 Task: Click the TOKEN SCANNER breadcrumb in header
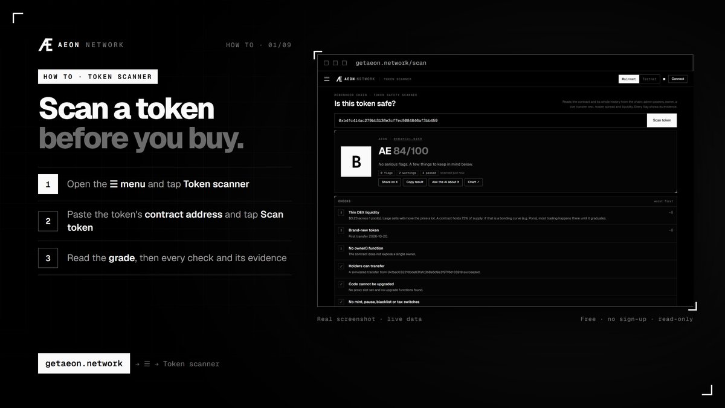(x=398, y=79)
